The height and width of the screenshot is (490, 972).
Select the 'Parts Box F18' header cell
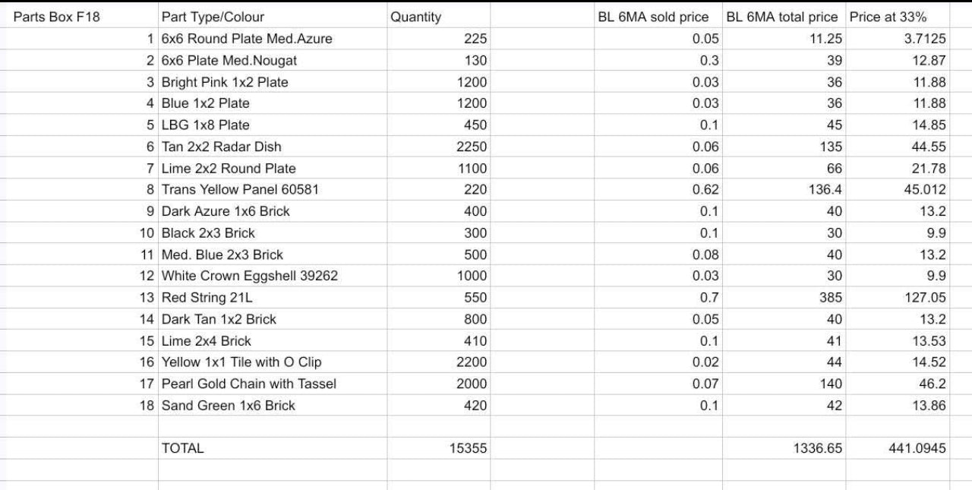click(79, 17)
